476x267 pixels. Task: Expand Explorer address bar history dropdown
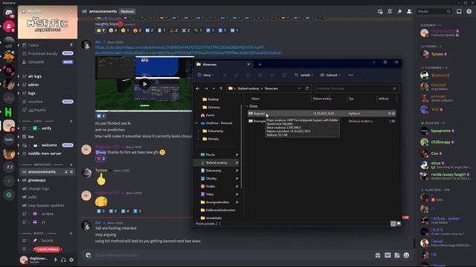pos(299,88)
